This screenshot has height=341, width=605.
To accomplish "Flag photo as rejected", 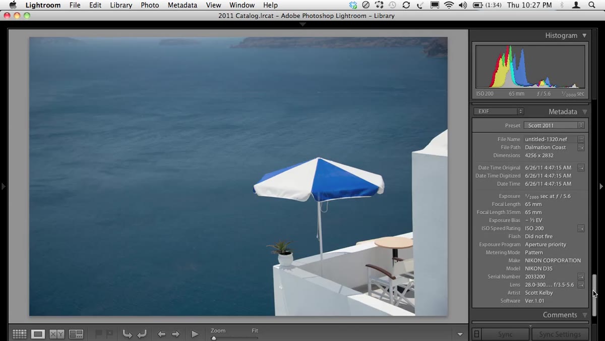I will pyautogui.click(x=109, y=334).
